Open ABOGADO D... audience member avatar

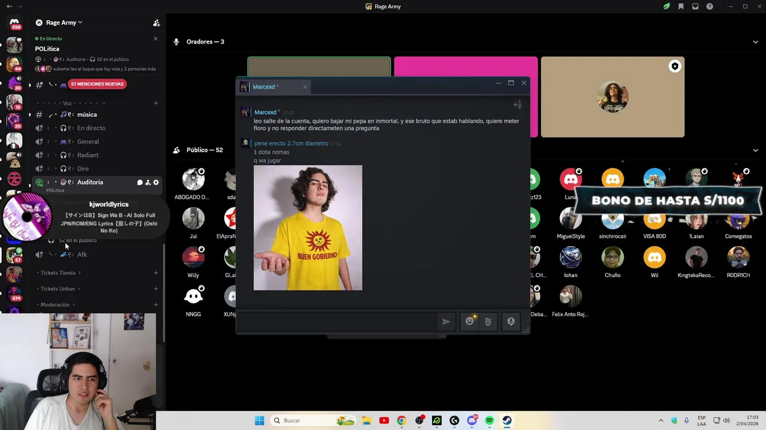193,179
